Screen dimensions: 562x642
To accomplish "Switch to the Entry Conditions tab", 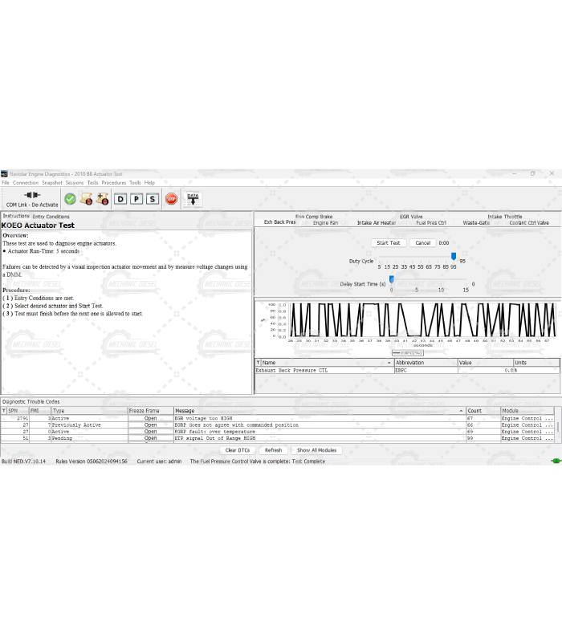I will (x=51, y=217).
